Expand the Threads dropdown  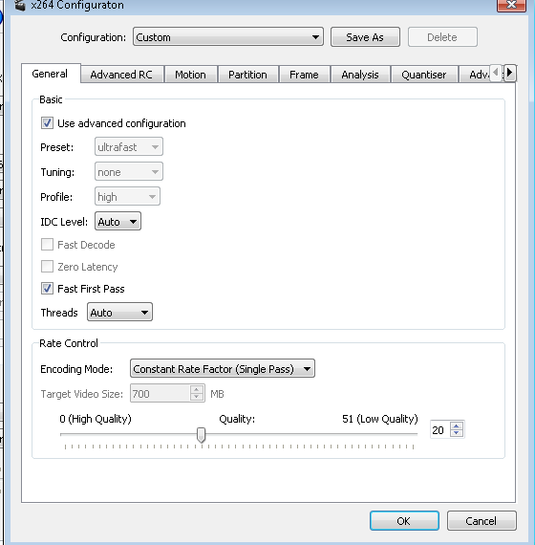point(119,312)
